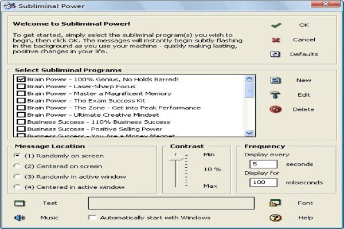Click the Font icon
This screenshot has width=344, height=229.
[x=275, y=203]
